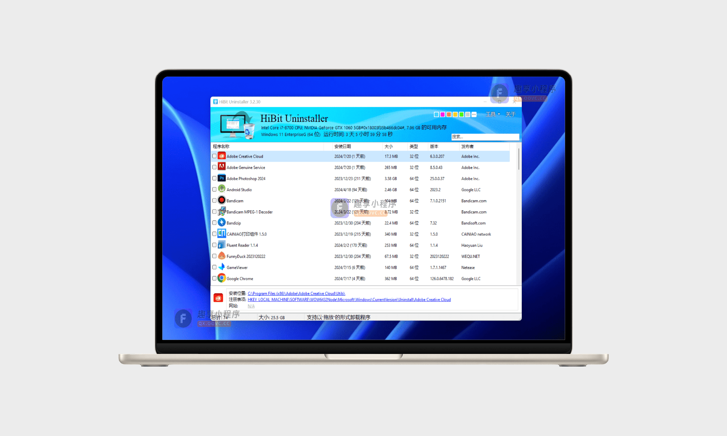Tick the CAINIAO 1.5.0 checkbox
727x436 pixels.
coord(214,234)
